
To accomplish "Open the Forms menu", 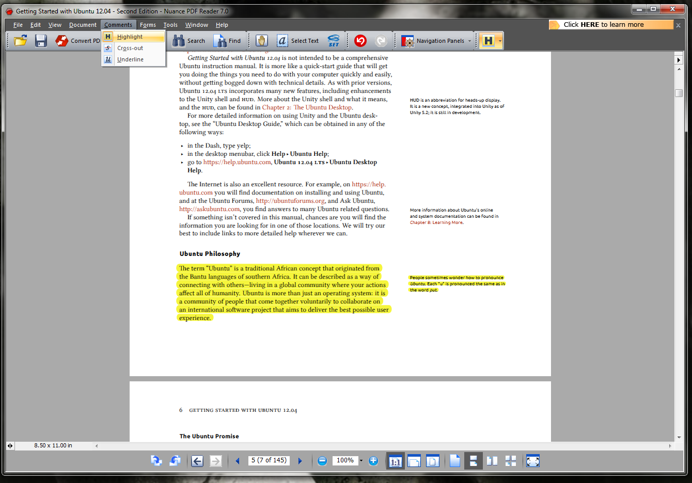I will coord(148,25).
